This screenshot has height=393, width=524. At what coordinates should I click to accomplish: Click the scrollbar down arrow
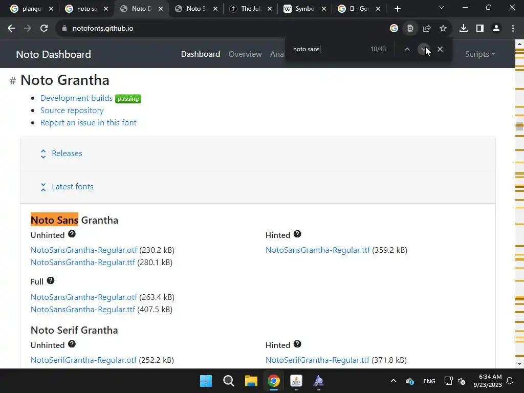pos(519,364)
